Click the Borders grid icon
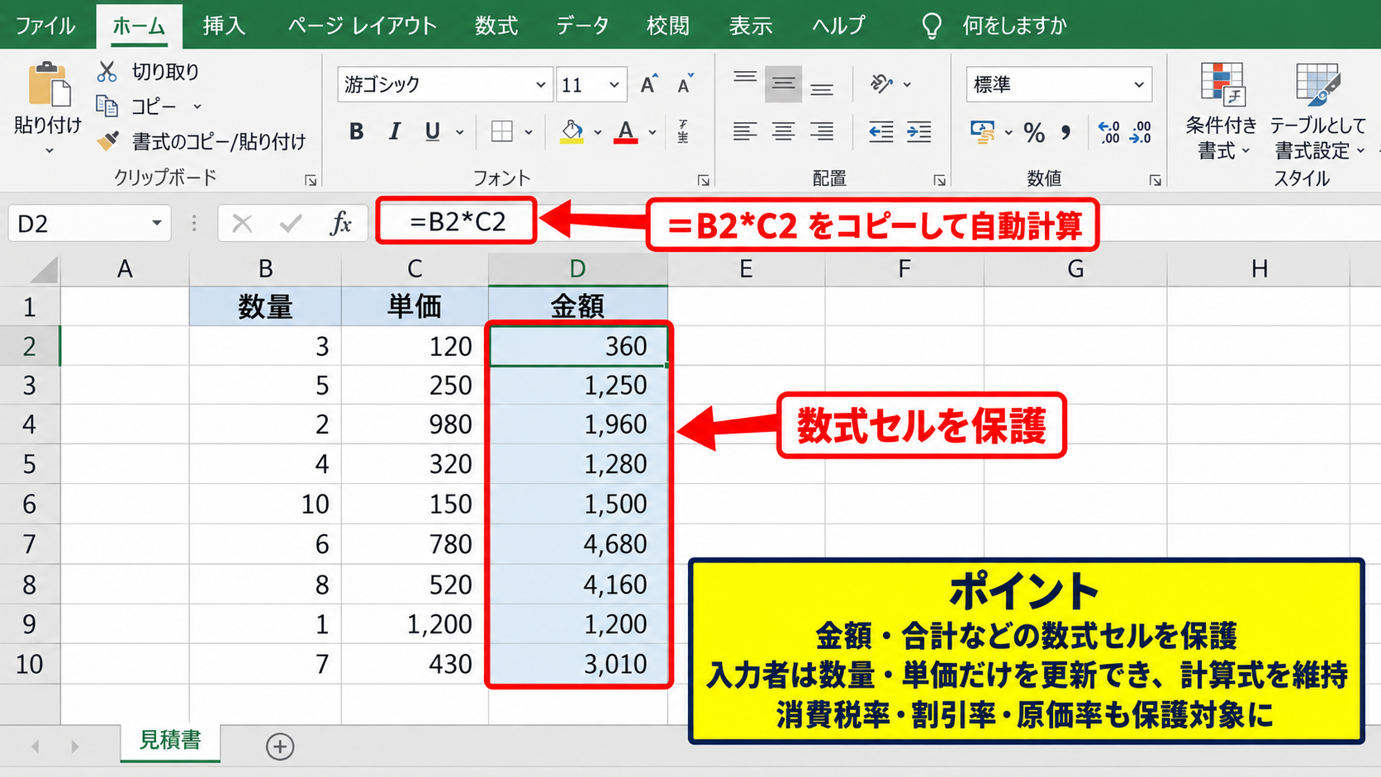Viewport: 1381px width, 777px height. click(501, 131)
